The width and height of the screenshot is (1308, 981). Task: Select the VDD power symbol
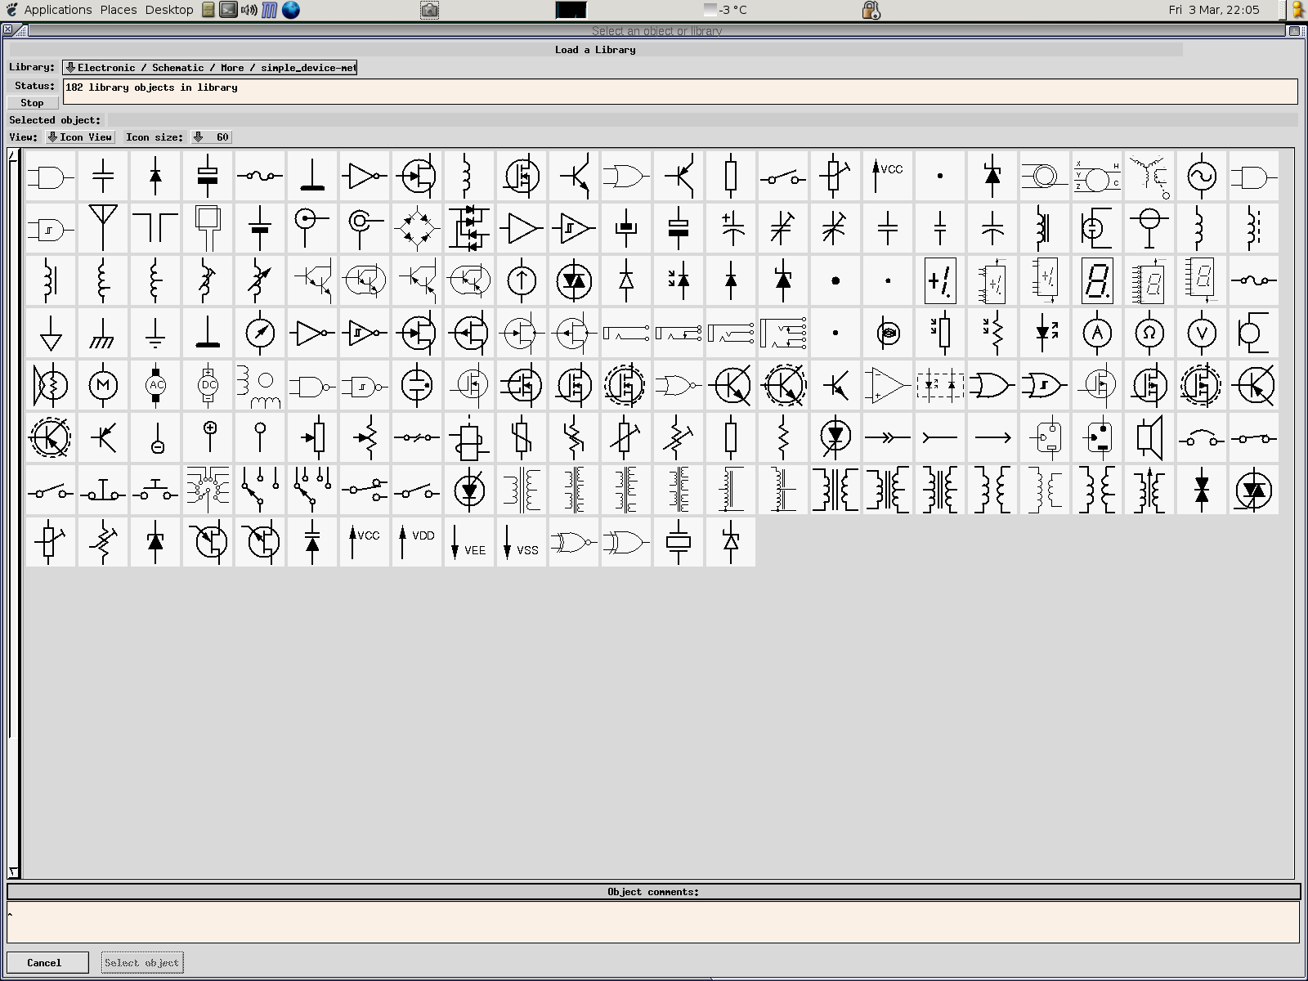tap(417, 541)
